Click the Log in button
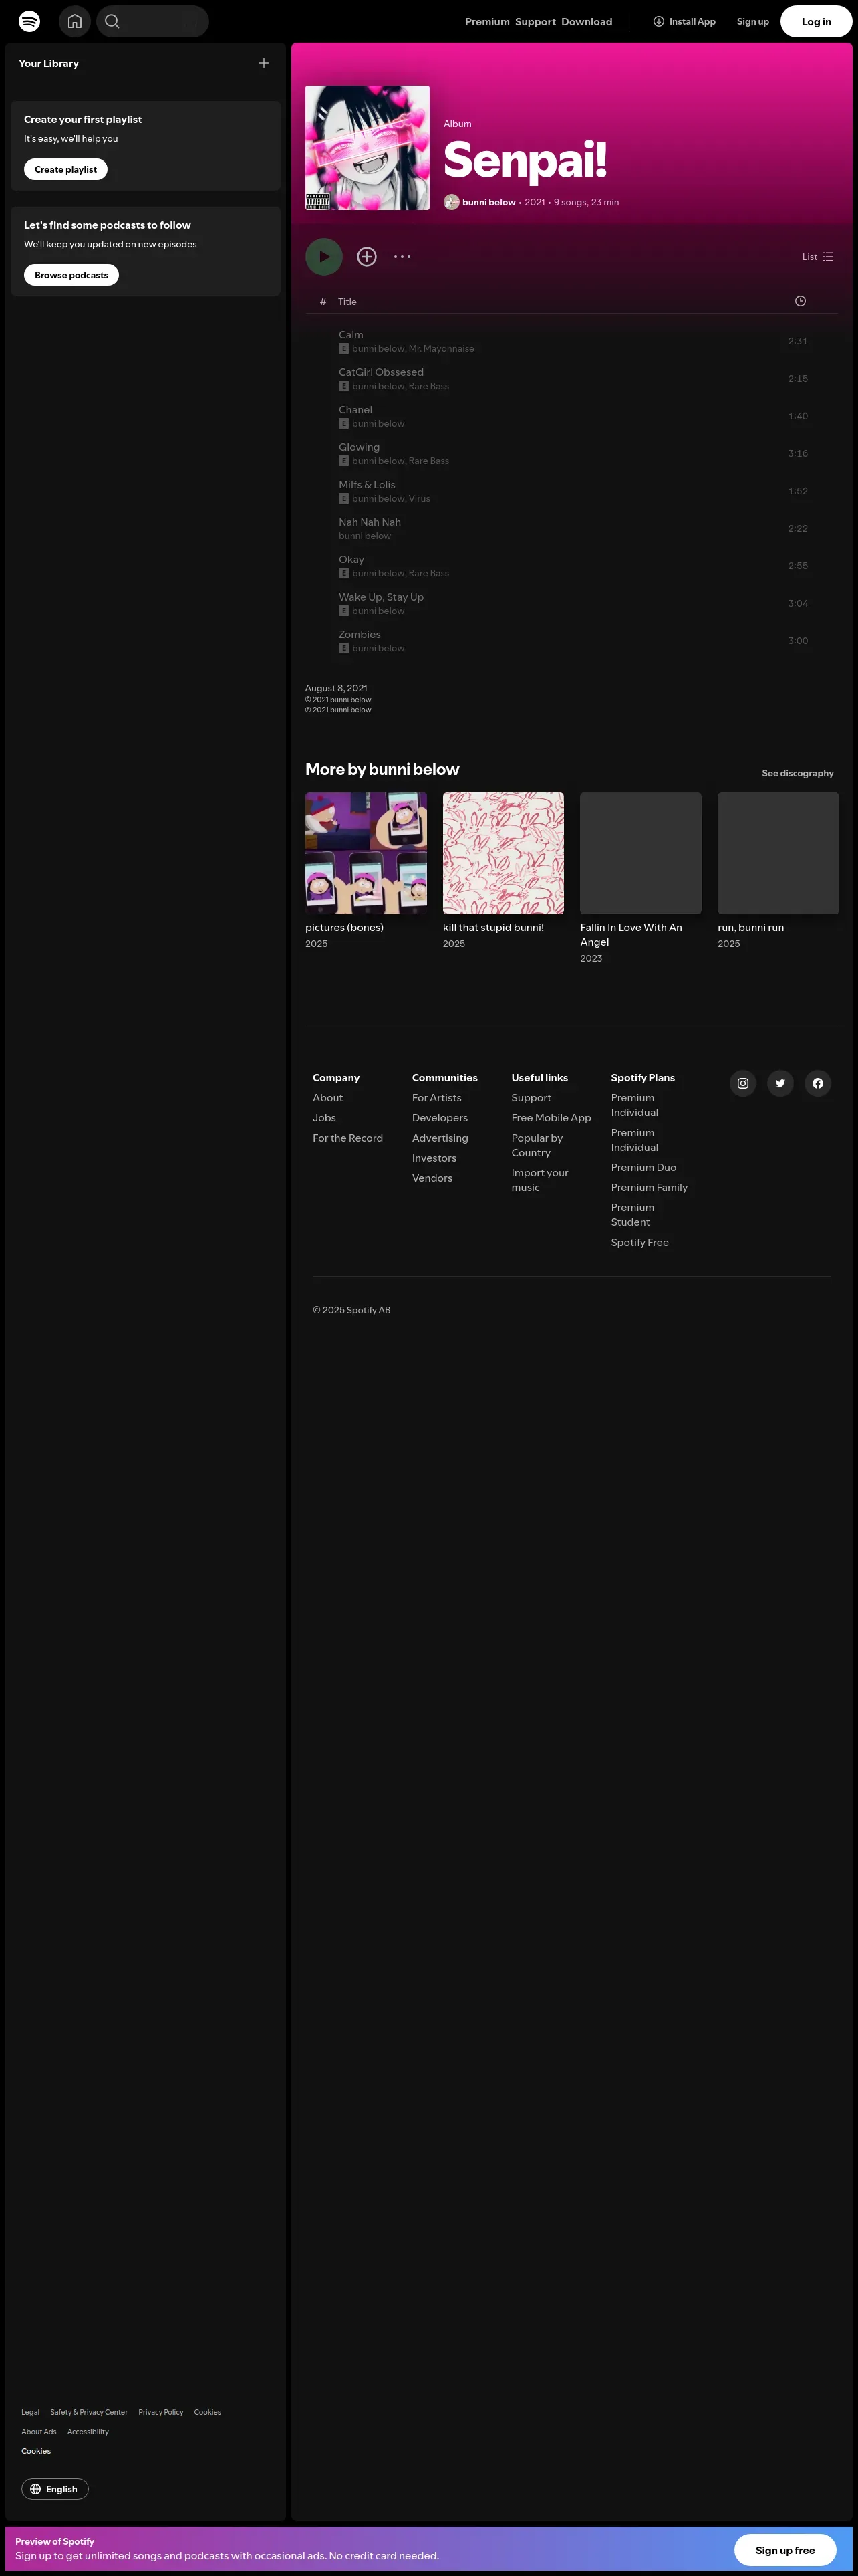Viewport: 858px width, 2576px height. (x=816, y=22)
